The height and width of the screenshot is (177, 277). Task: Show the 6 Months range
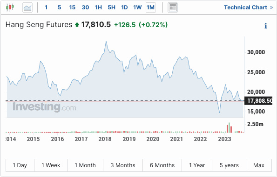[x=162, y=165]
